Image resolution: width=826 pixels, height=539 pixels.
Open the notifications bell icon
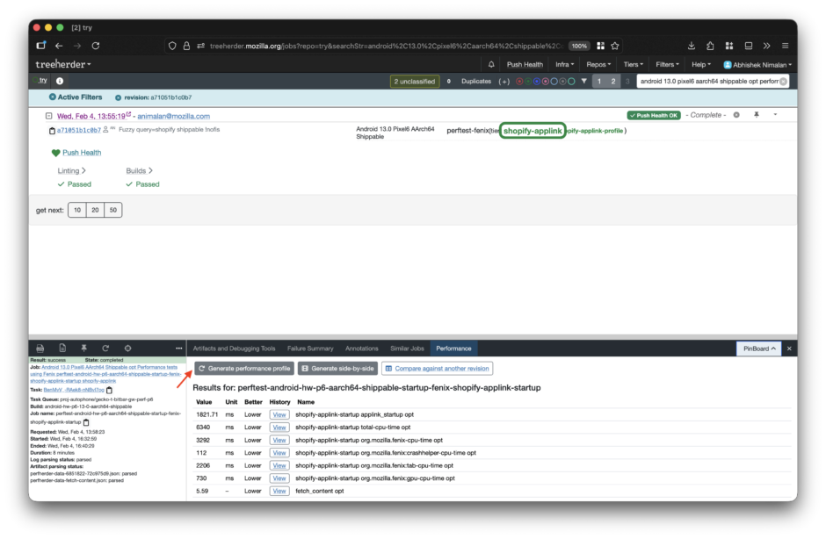click(490, 63)
